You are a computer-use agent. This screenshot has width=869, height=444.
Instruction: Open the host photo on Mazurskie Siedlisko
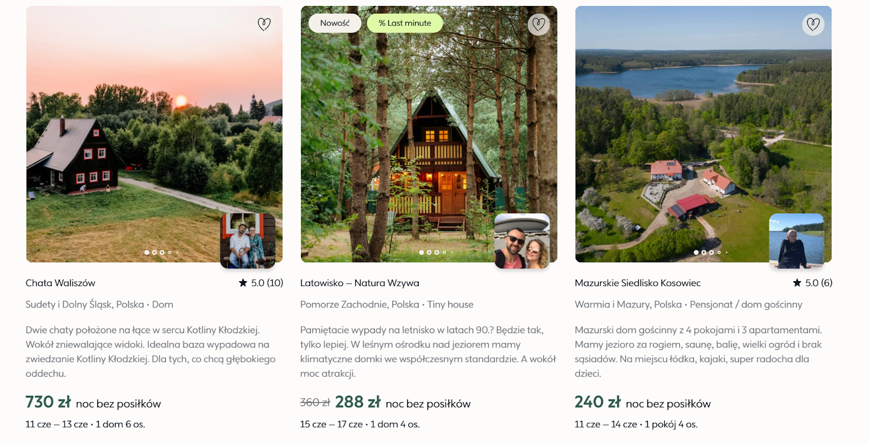(796, 241)
